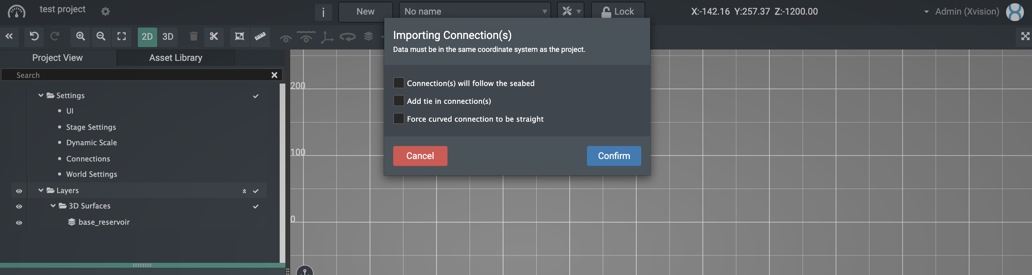
Task: Click the 3D axes icon
Action: [x=327, y=37]
